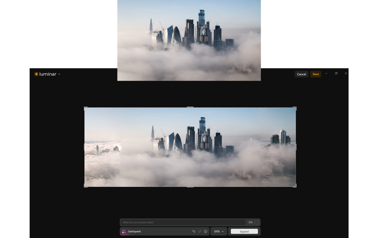Click the bottom-right crop corner handle

[x=295, y=186]
